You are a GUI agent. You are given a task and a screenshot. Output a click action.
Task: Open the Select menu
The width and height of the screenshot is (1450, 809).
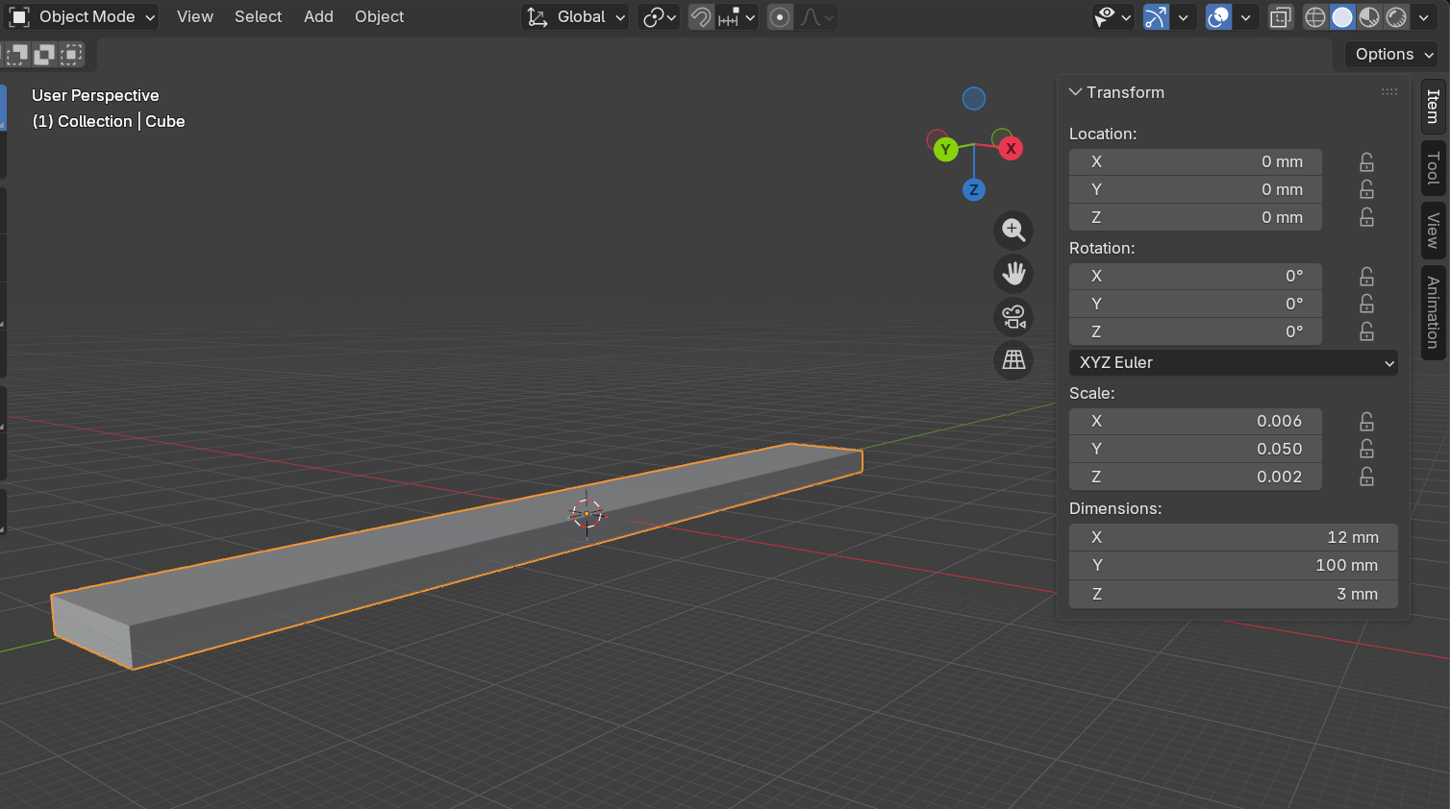pos(259,17)
